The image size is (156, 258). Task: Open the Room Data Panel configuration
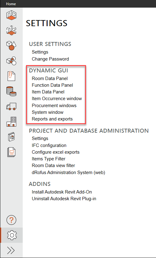50,78
